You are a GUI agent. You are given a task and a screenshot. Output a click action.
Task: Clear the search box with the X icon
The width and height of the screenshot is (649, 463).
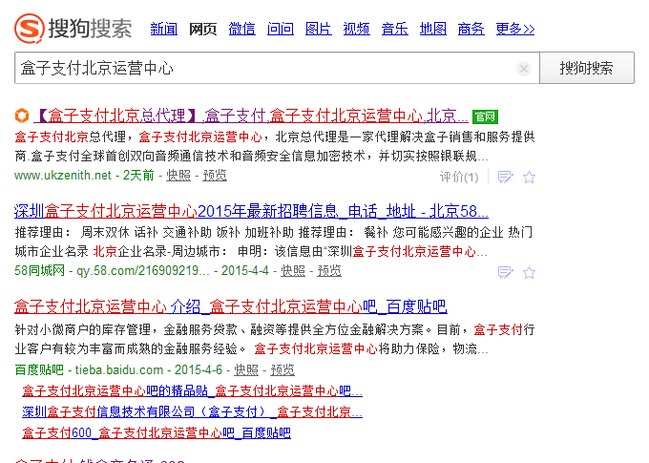tap(524, 69)
